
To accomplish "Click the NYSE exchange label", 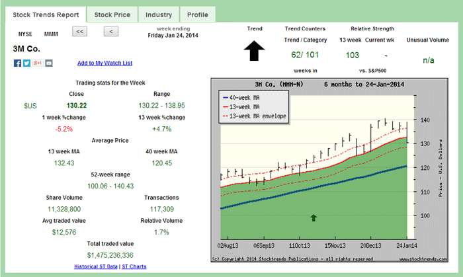I will point(25,34).
